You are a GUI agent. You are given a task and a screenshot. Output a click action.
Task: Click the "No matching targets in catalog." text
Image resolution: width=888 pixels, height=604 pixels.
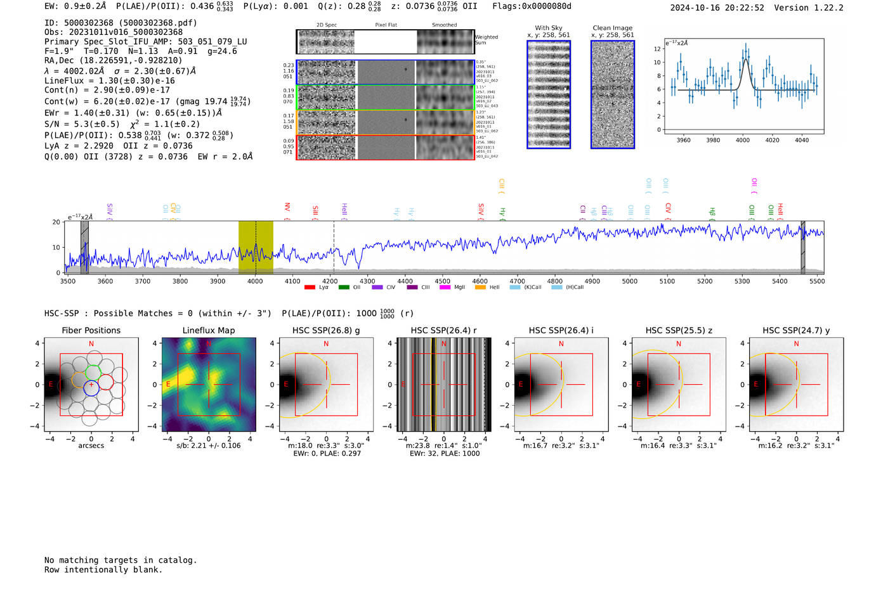(121, 560)
